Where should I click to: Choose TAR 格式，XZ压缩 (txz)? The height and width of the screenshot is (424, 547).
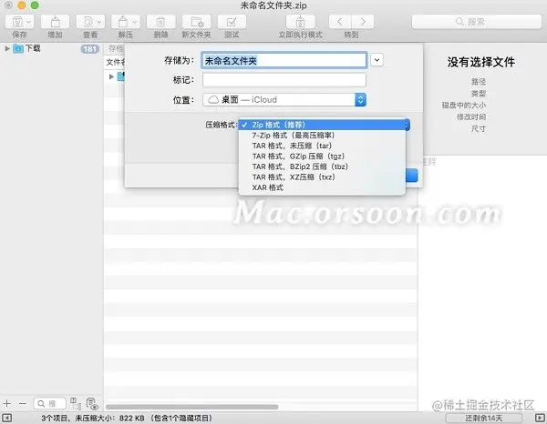(323, 177)
